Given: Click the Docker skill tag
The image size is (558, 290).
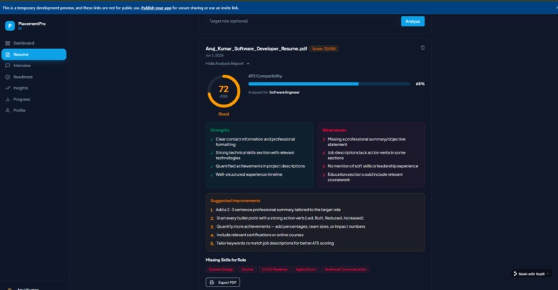Looking at the screenshot, I should (x=247, y=269).
